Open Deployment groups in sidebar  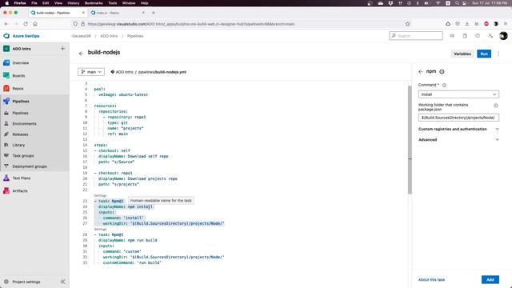coord(30,166)
